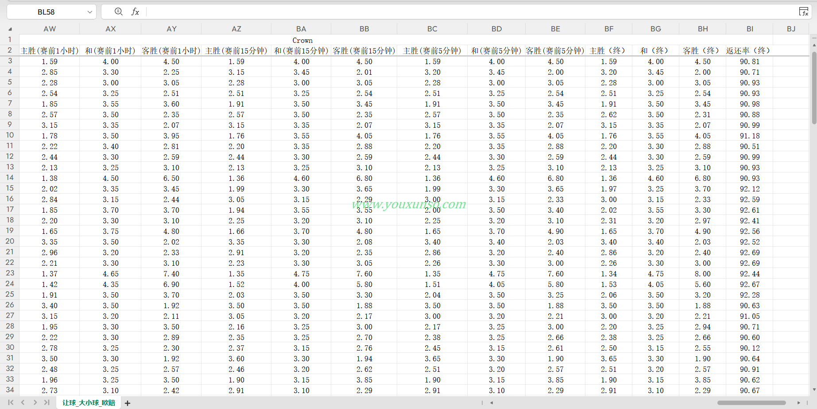Click the 和(赛前1小时) header cell

110,51
